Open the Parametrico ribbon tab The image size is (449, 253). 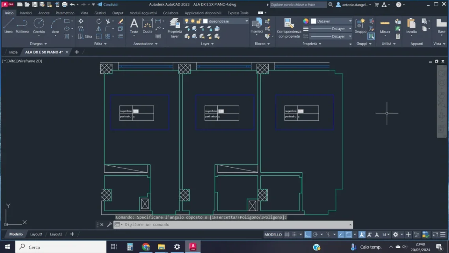(x=65, y=13)
